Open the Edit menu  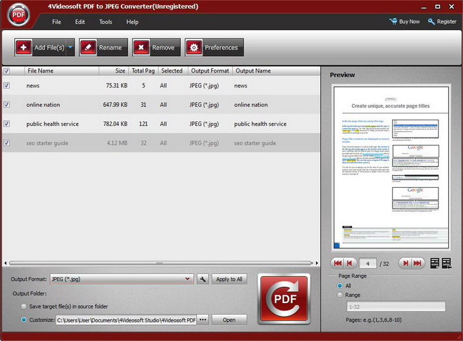[80, 22]
